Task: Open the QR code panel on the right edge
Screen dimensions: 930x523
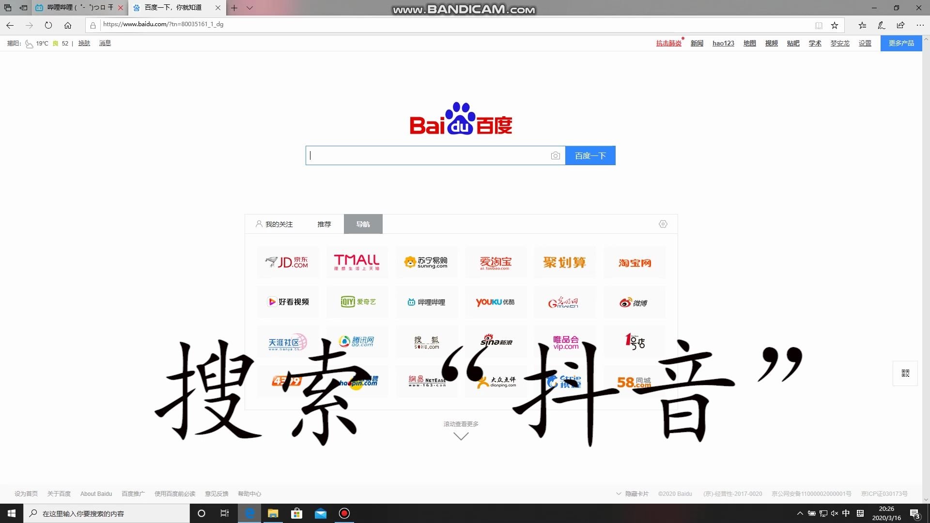Action: pos(905,373)
